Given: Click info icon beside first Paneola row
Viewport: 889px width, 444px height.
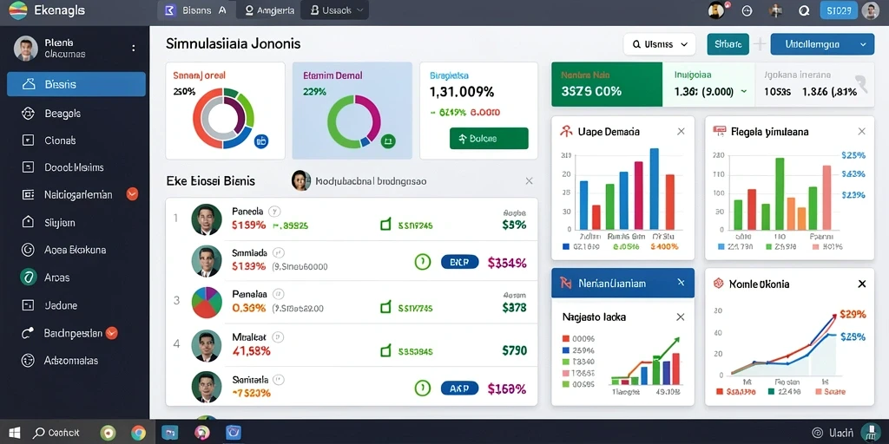Looking at the screenshot, I should pyautogui.click(x=274, y=212).
